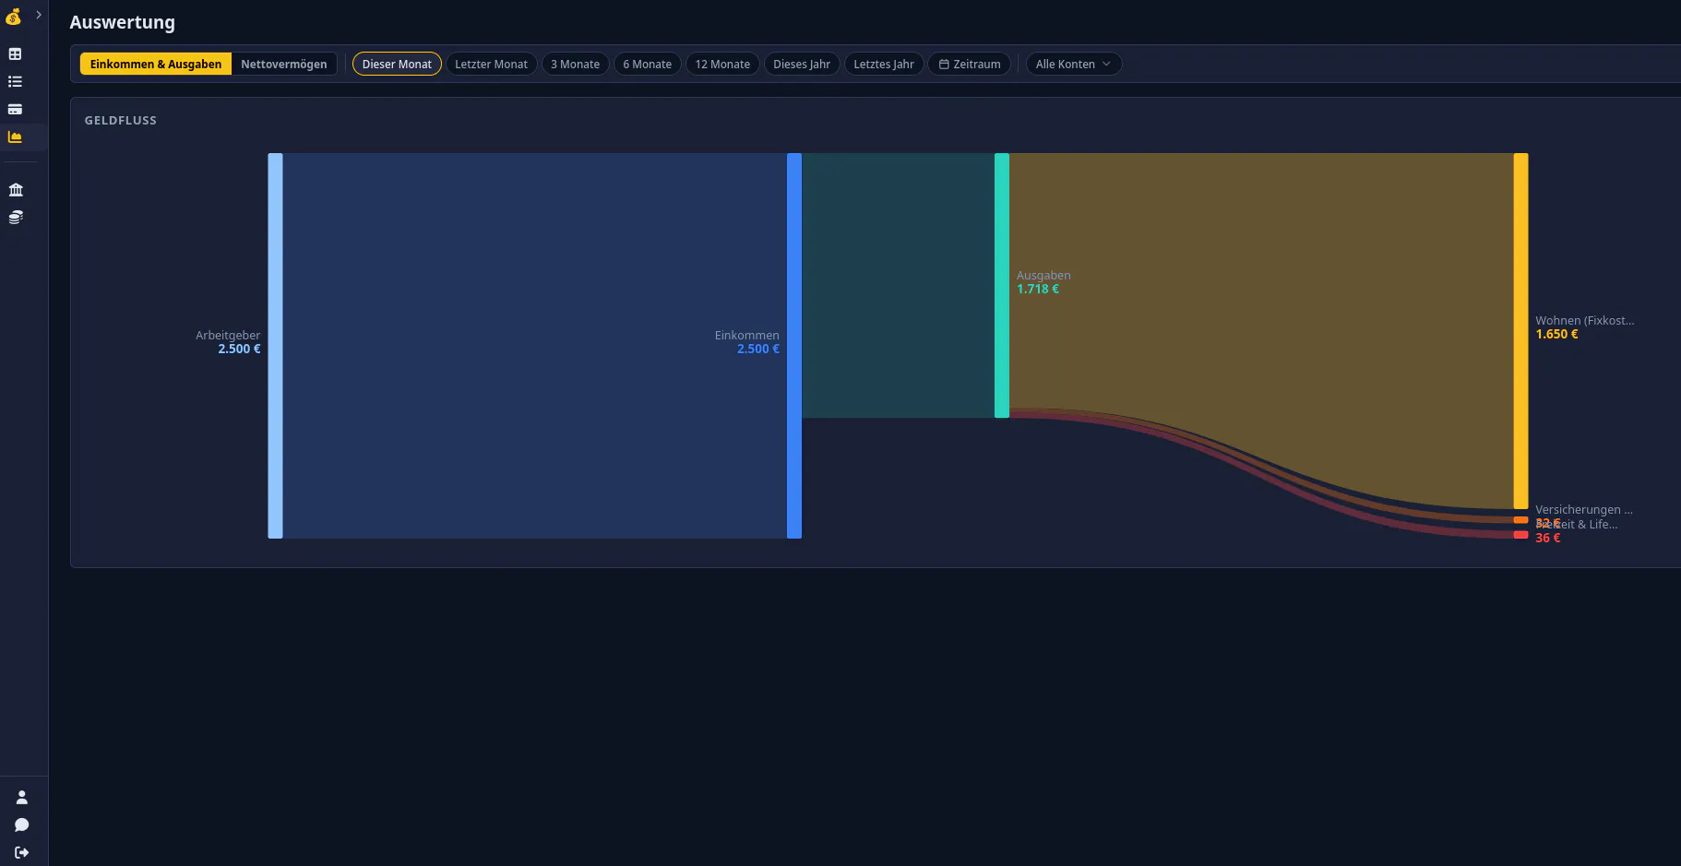
Task: Click the blue Einkommen node bar
Action: coord(794,346)
